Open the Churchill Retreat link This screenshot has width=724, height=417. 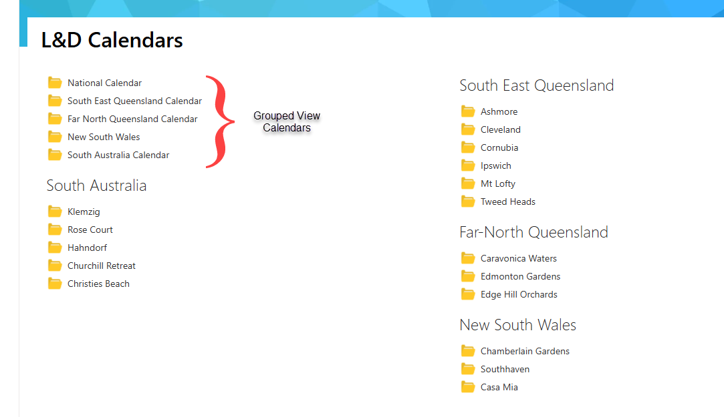click(101, 266)
